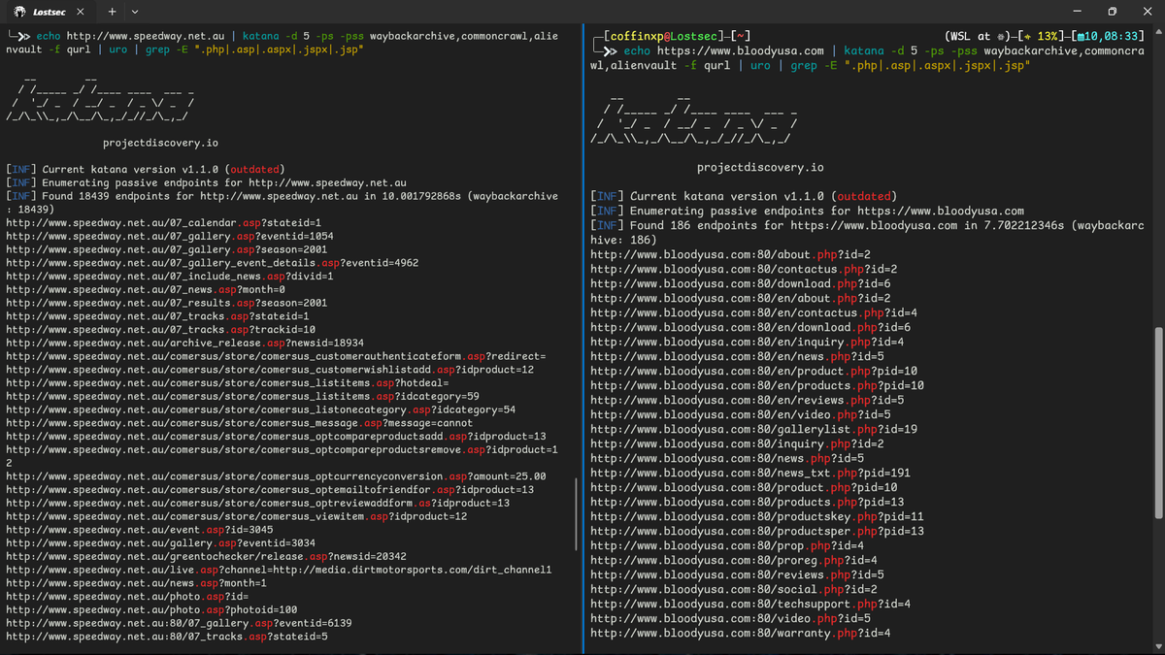Click right pane 'Enumerating passive endpoints' line
The image size is (1165, 655).
[x=807, y=211]
